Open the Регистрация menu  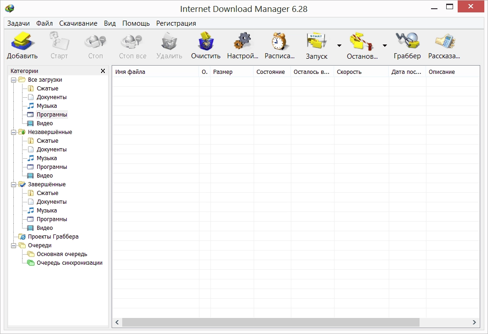(176, 23)
